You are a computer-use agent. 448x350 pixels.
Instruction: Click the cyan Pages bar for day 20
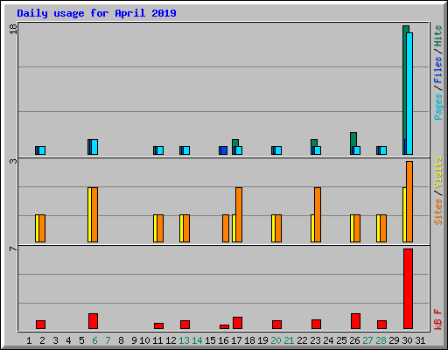coord(278,150)
